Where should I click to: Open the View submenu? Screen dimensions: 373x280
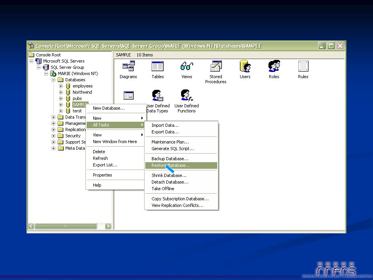click(x=115, y=135)
